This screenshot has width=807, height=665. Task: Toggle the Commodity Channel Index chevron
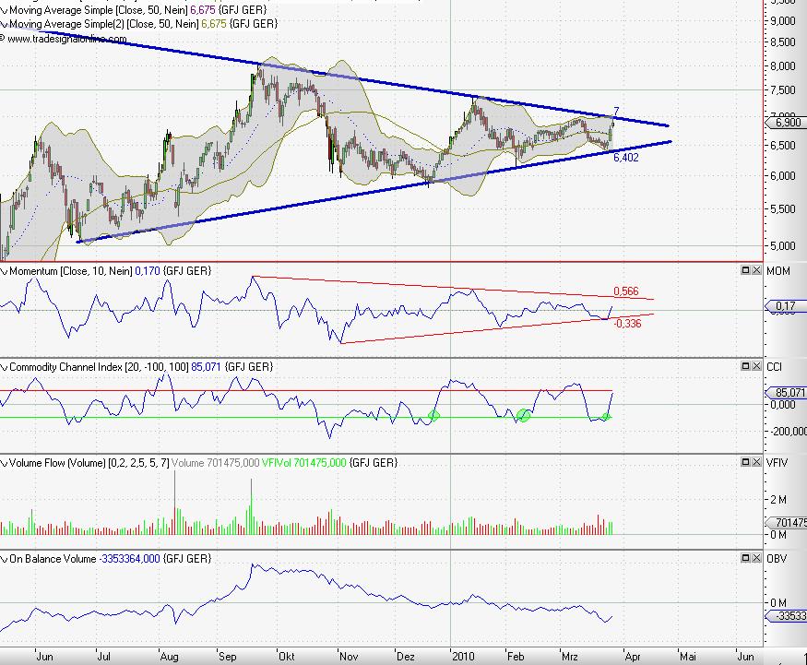tap(4, 367)
